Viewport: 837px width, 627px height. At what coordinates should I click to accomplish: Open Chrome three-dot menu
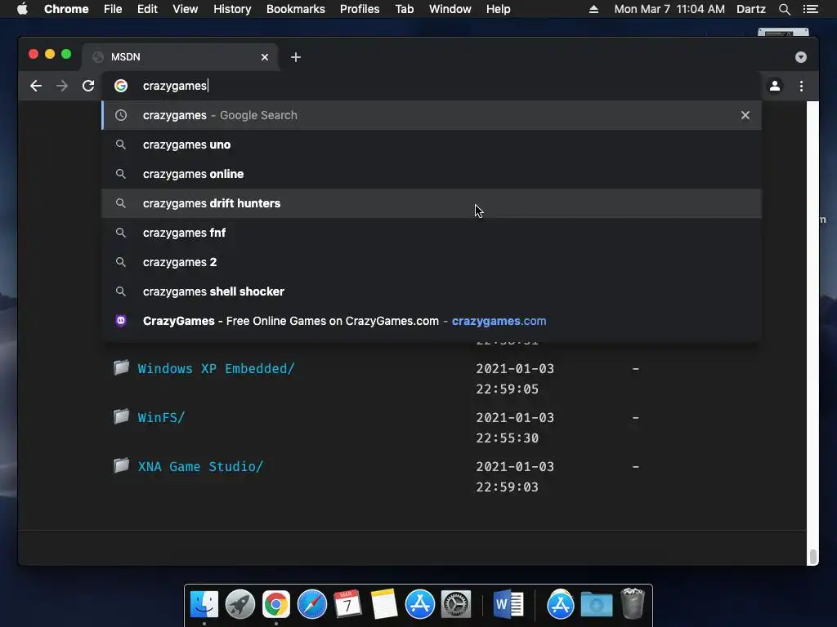[801, 86]
